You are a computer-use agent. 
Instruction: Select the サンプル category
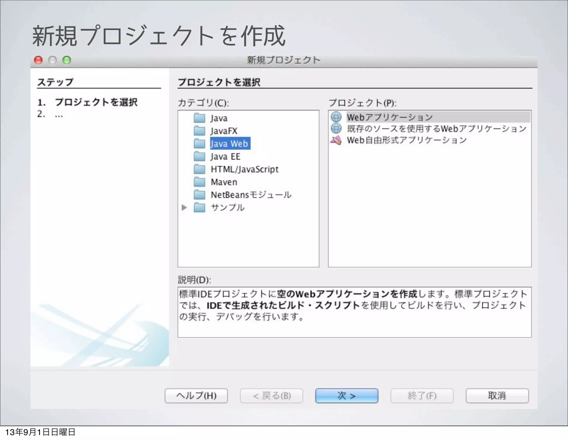(x=227, y=207)
